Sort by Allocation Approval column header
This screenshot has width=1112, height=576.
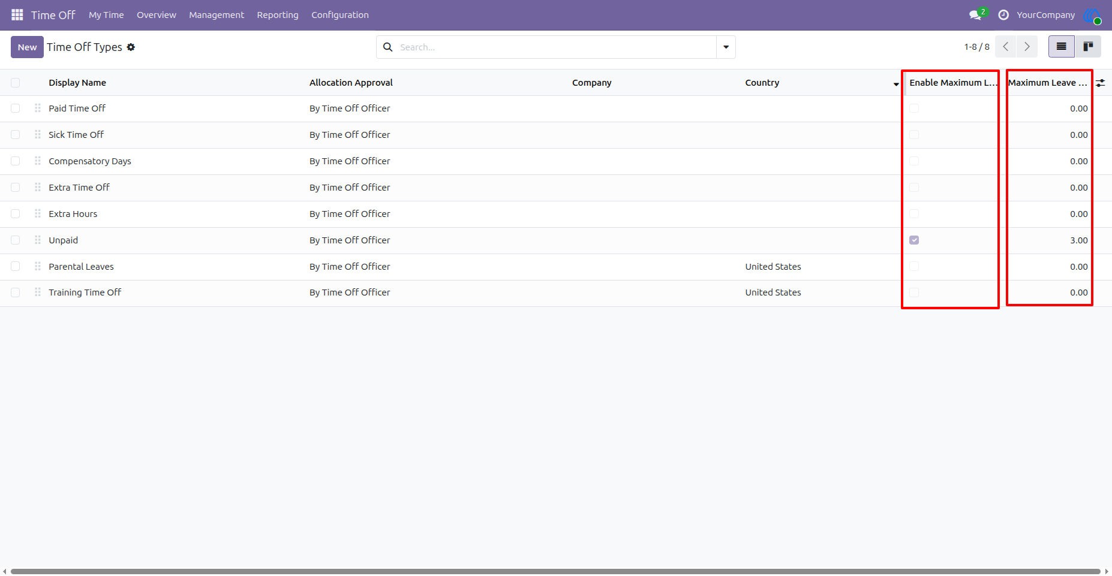[x=351, y=83]
